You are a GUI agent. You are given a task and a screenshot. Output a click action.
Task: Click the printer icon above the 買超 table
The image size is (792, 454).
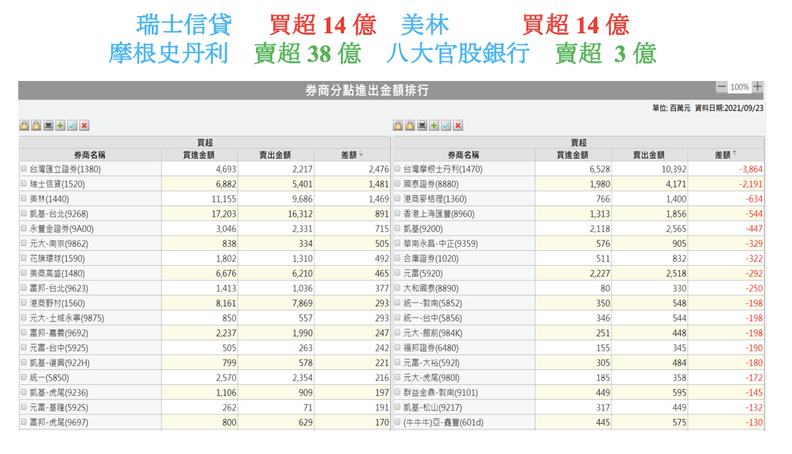[48, 125]
